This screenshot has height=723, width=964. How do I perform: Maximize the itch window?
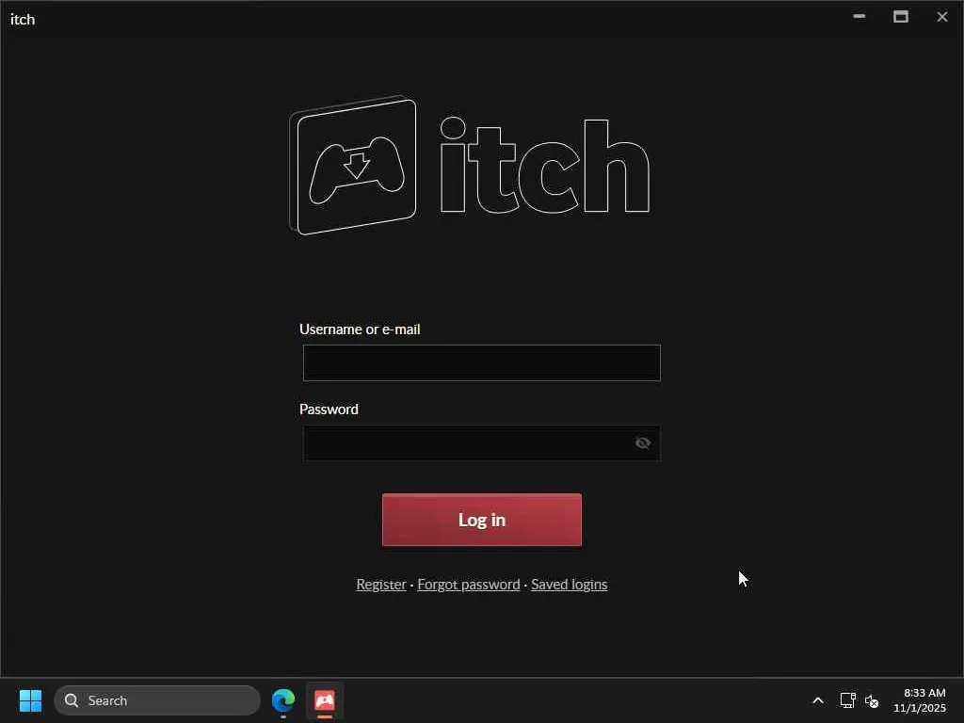click(901, 17)
